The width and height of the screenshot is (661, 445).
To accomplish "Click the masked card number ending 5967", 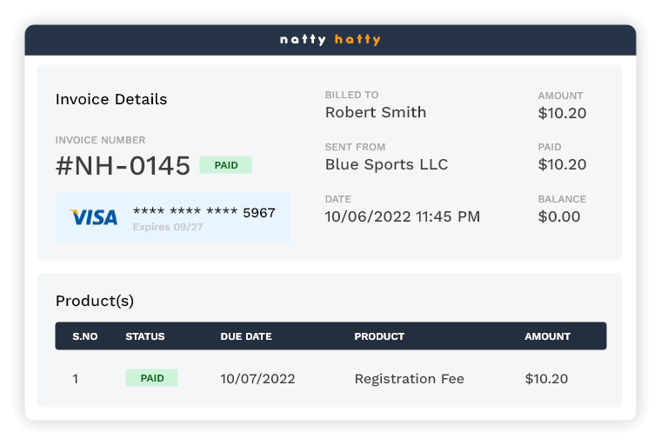I will [204, 212].
